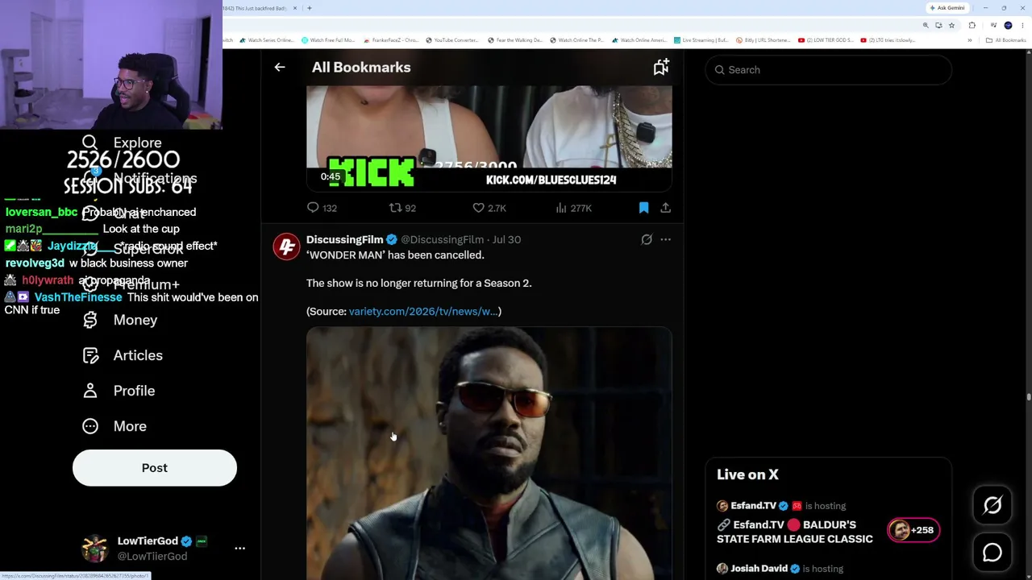1032x580 pixels.
Task: Close the active Chrome tab
Action: (295, 8)
